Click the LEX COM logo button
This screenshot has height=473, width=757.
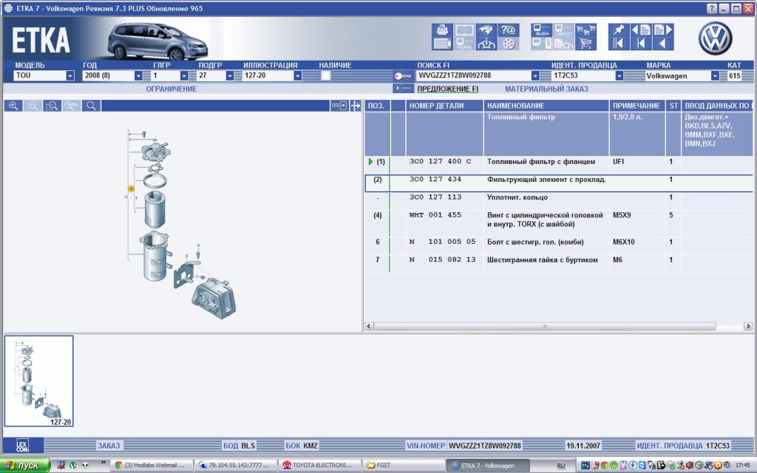(x=23, y=446)
